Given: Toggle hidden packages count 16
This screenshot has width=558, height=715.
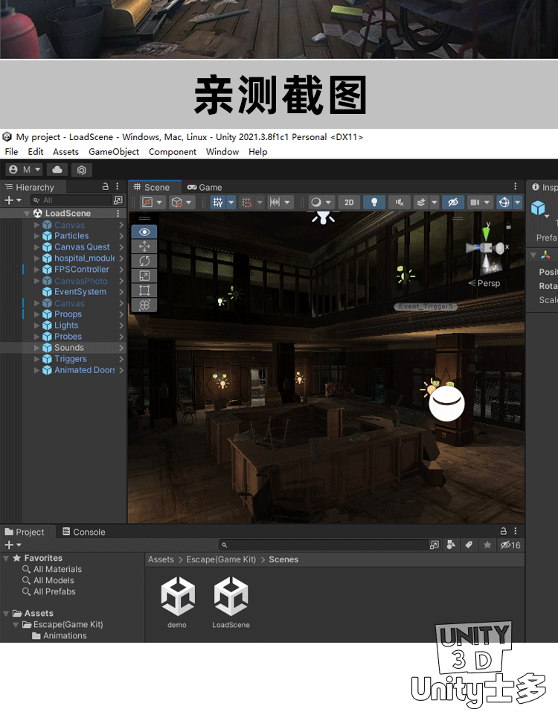Looking at the screenshot, I should pos(510,545).
